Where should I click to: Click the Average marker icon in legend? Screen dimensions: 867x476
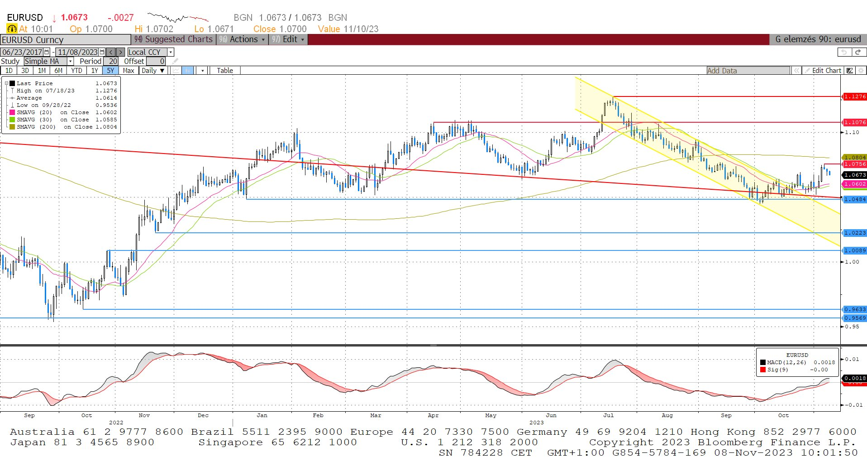coord(12,98)
